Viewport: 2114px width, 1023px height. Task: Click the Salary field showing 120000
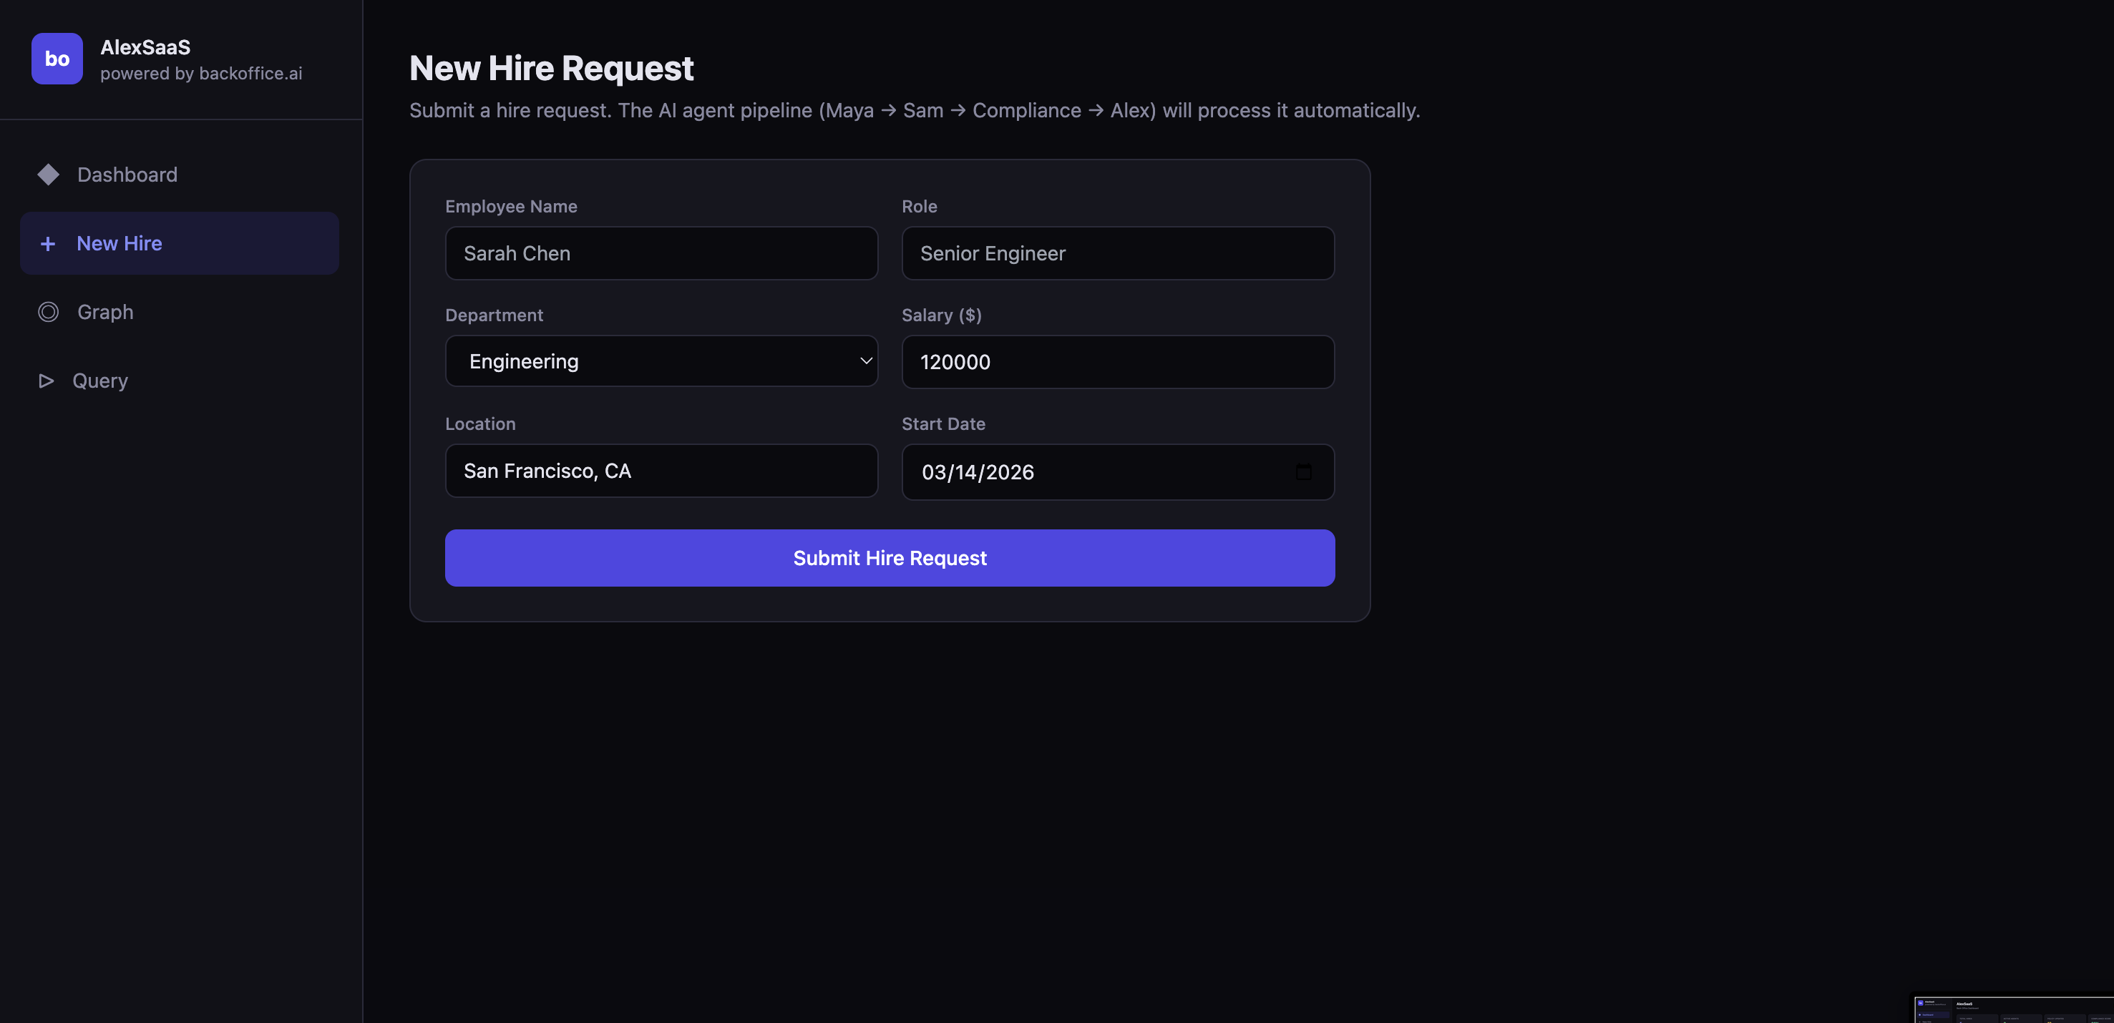(x=1117, y=362)
